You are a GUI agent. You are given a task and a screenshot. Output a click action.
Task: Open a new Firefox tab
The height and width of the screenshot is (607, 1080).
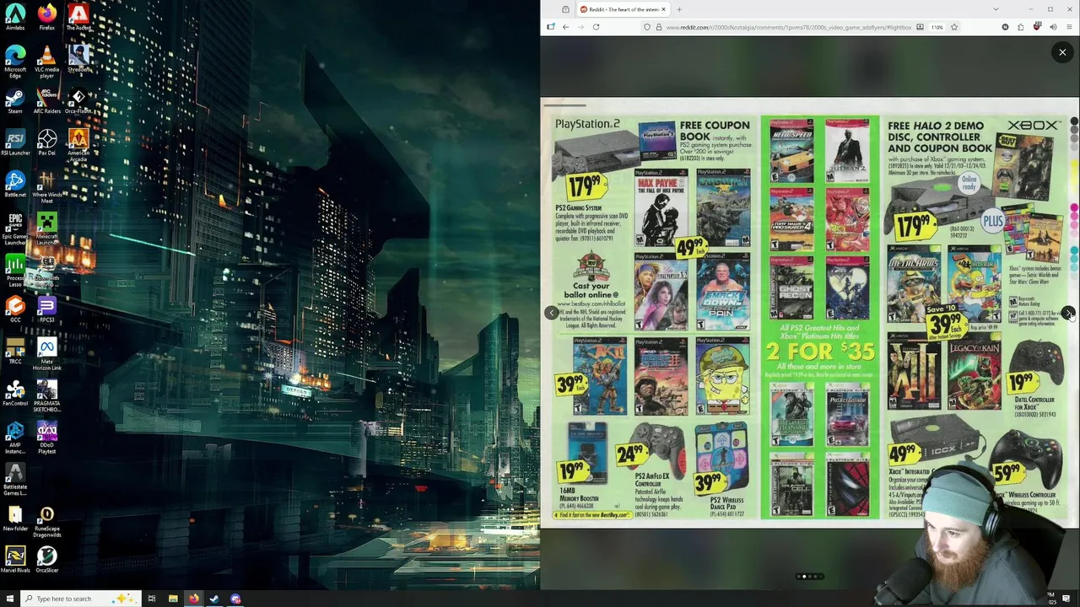[x=679, y=9]
